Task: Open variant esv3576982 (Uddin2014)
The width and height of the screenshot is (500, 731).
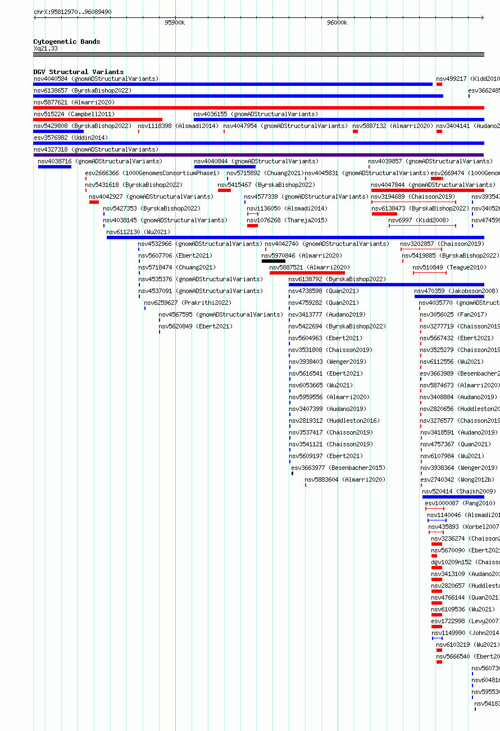Action: pos(71,138)
